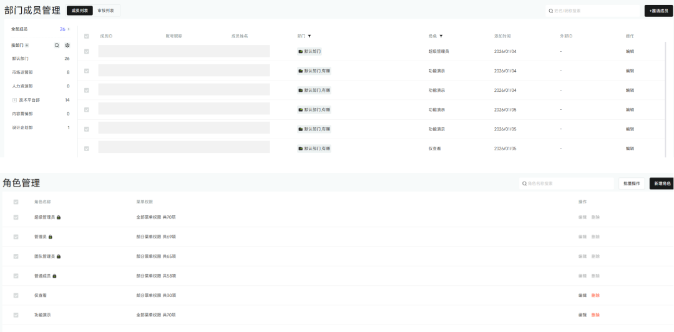Screen dimensions: 674x332
Task: Click folder icon in 超级管理员 member's department tag
Action: pos(300,51)
